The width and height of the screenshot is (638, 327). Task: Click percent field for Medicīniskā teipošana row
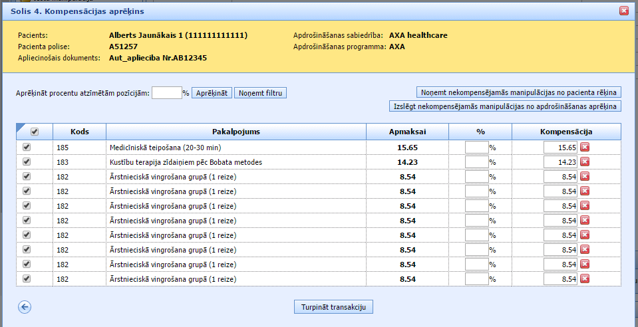(x=476, y=147)
